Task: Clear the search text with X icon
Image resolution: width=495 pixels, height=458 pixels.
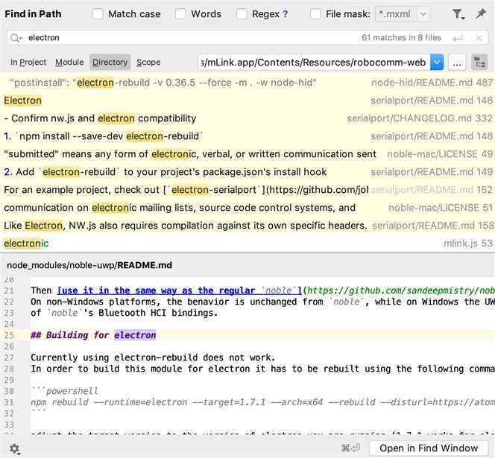Action: coord(479,38)
